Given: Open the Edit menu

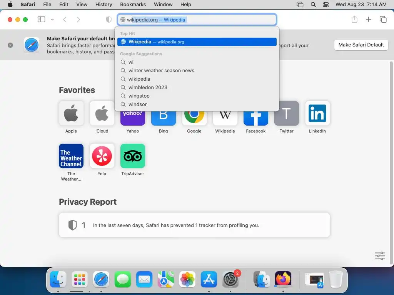Looking at the screenshot, I should coord(63,4).
